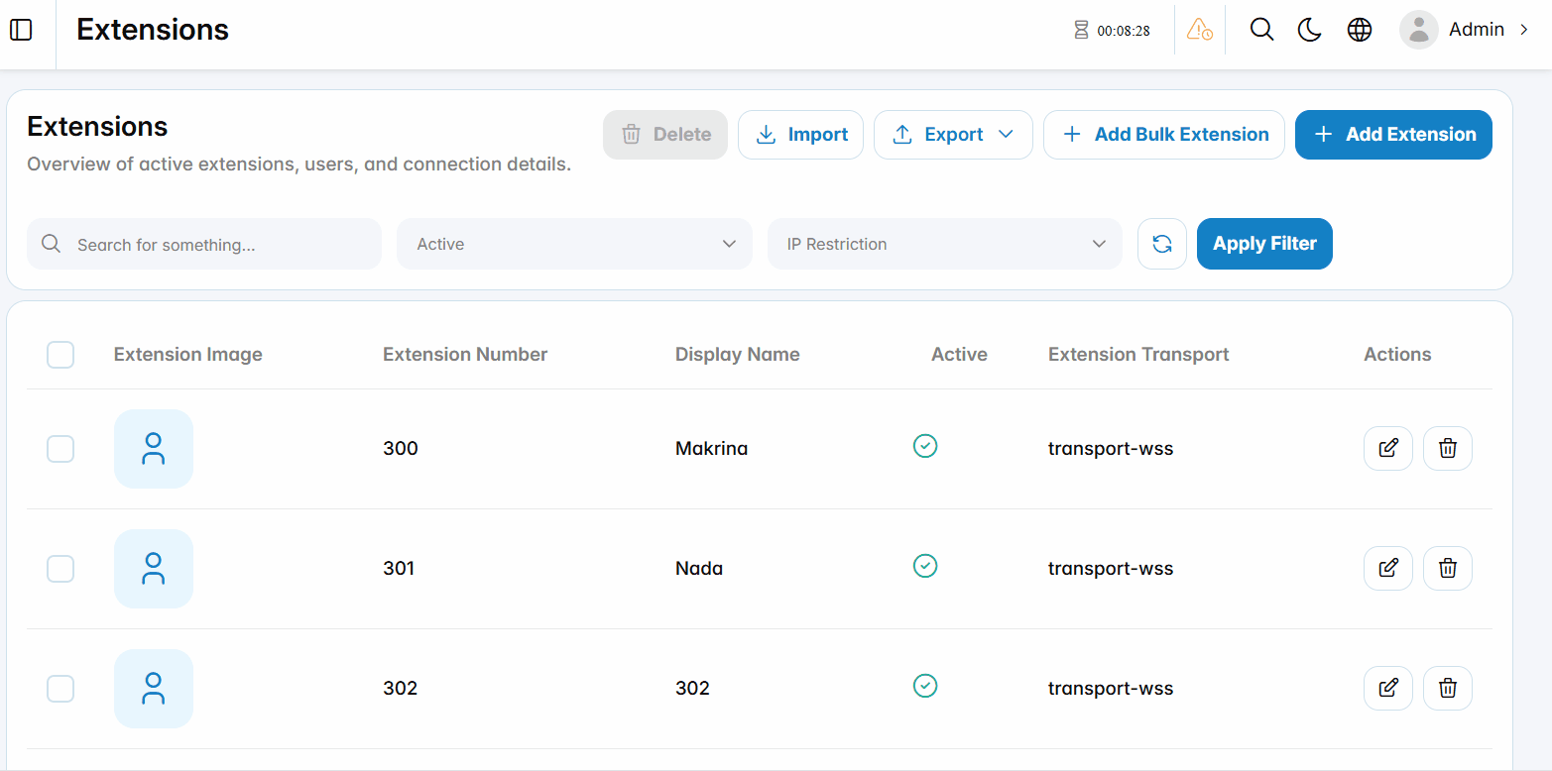Click the extension image of row 300

(154, 449)
